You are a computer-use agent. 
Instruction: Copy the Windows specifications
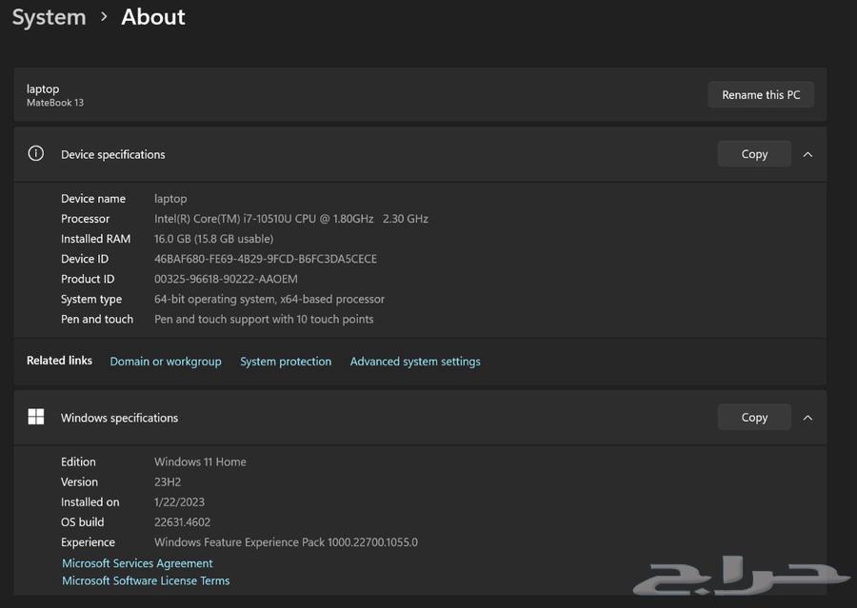(754, 418)
